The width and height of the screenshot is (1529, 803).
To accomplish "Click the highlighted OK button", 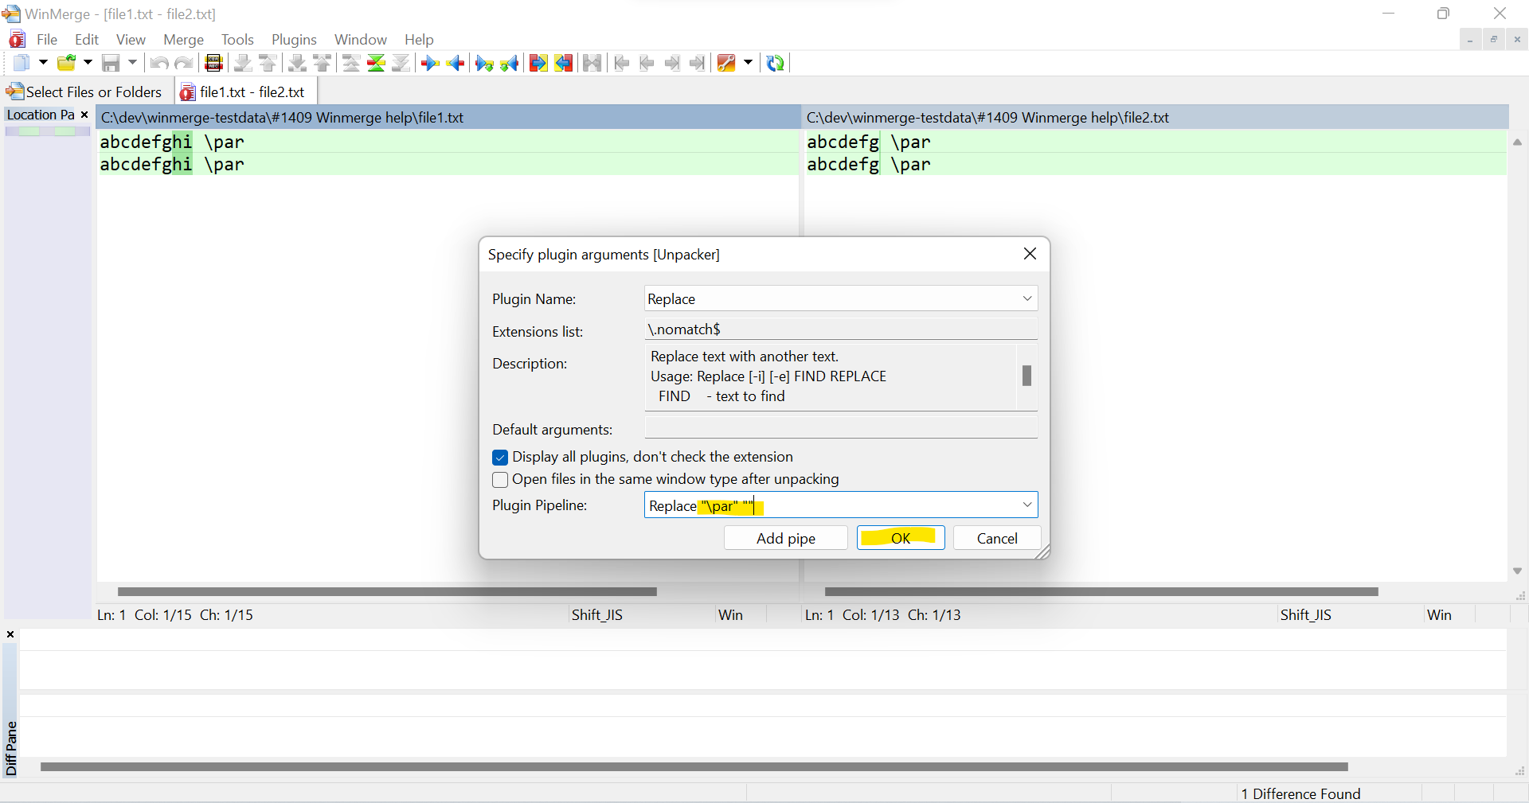I will [x=900, y=538].
